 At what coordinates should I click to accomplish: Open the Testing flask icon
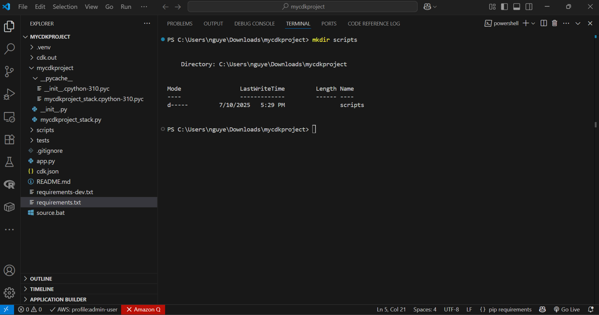[9, 162]
